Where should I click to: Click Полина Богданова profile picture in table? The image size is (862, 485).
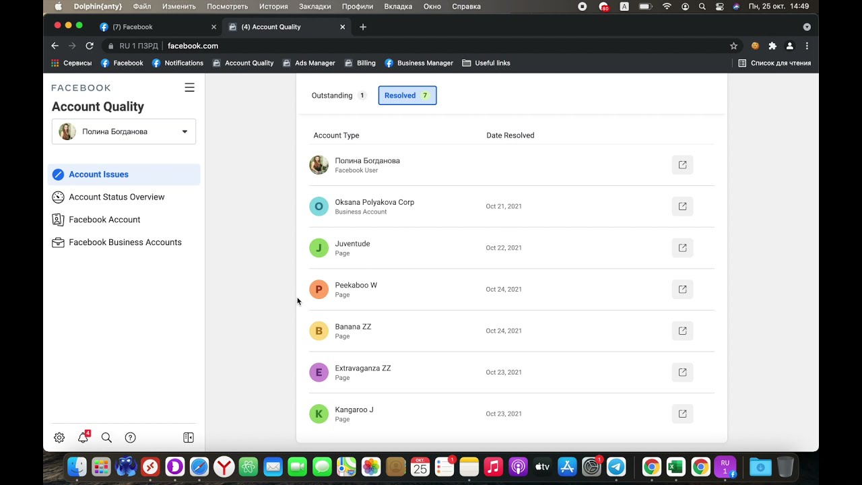click(x=319, y=165)
